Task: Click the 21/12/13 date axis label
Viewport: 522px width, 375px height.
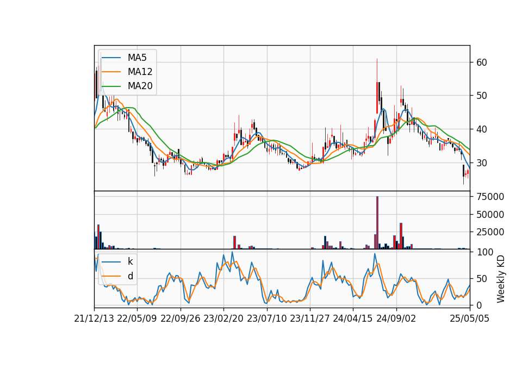Action: [x=94, y=318]
